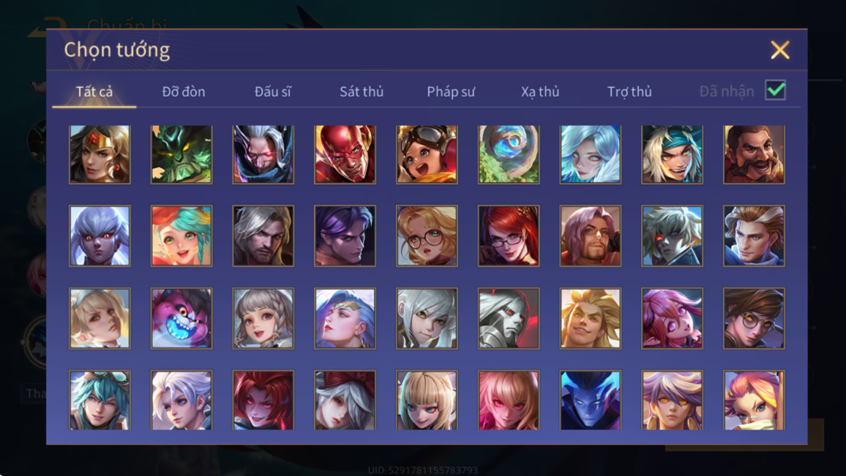This screenshot has height=476, width=846.
Task: Close the Chọn tướng dialog
Action: pyautogui.click(x=780, y=50)
